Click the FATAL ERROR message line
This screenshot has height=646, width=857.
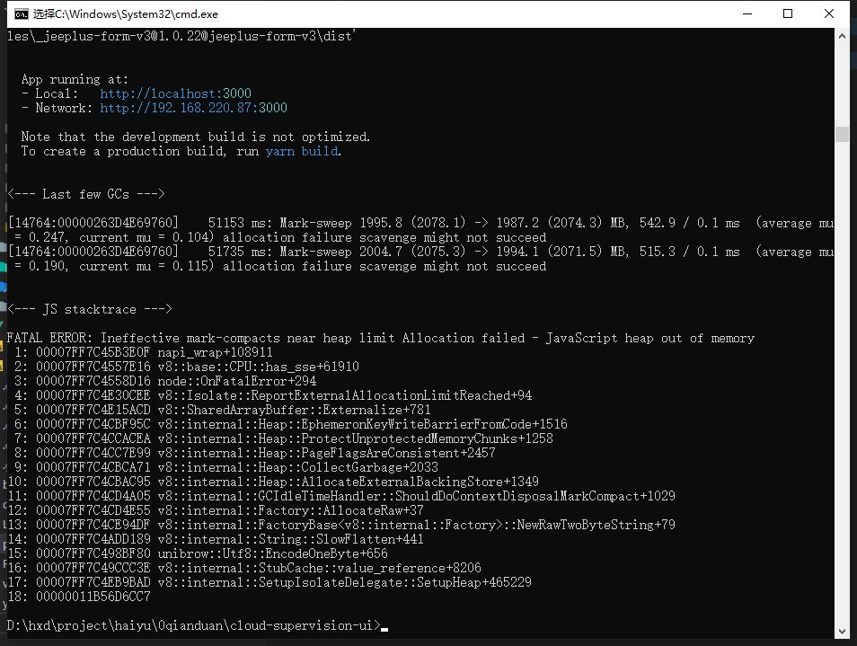pos(377,338)
